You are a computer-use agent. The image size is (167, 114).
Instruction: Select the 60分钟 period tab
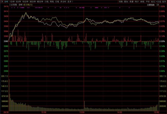point(40,2)
